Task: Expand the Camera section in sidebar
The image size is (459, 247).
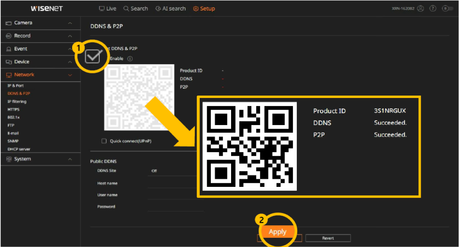Action: pos(39,23)
